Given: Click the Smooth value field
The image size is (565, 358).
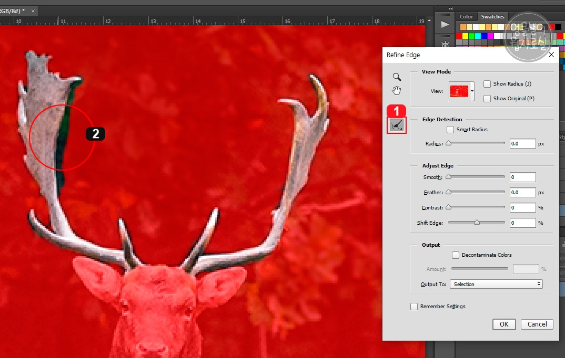Looking at the screenshot, I should tap(522, 177).
